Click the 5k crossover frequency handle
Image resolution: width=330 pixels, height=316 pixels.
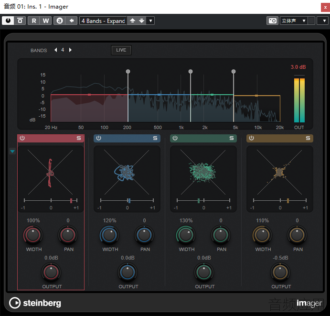tap(234, 71)
